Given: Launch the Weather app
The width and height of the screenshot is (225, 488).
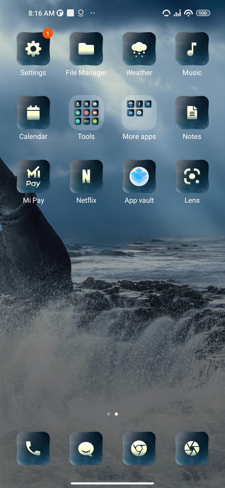Looking at the screenshot, I should [139, 49].
